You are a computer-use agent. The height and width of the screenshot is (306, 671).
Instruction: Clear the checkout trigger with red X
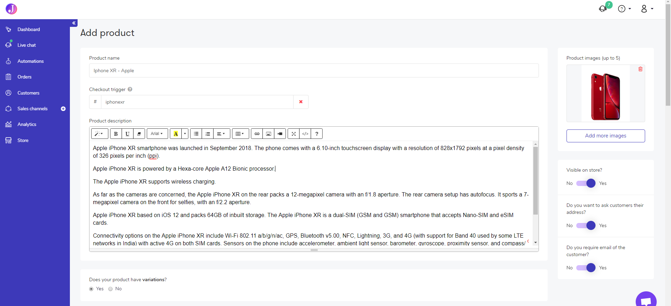click(301, 102)
